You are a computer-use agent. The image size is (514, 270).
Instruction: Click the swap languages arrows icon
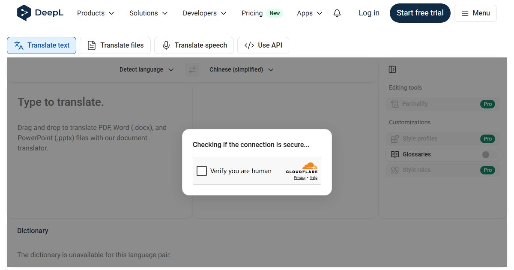point(192,69)
